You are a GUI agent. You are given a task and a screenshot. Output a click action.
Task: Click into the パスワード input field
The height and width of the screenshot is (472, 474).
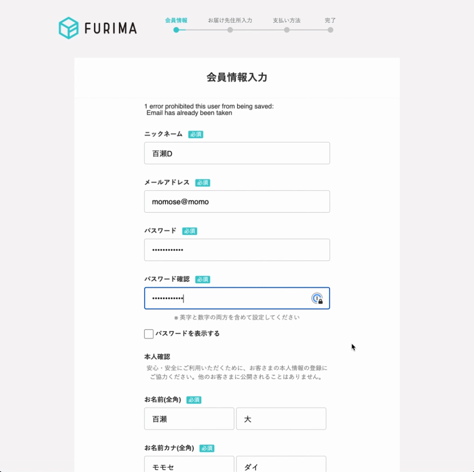[237, 250]
